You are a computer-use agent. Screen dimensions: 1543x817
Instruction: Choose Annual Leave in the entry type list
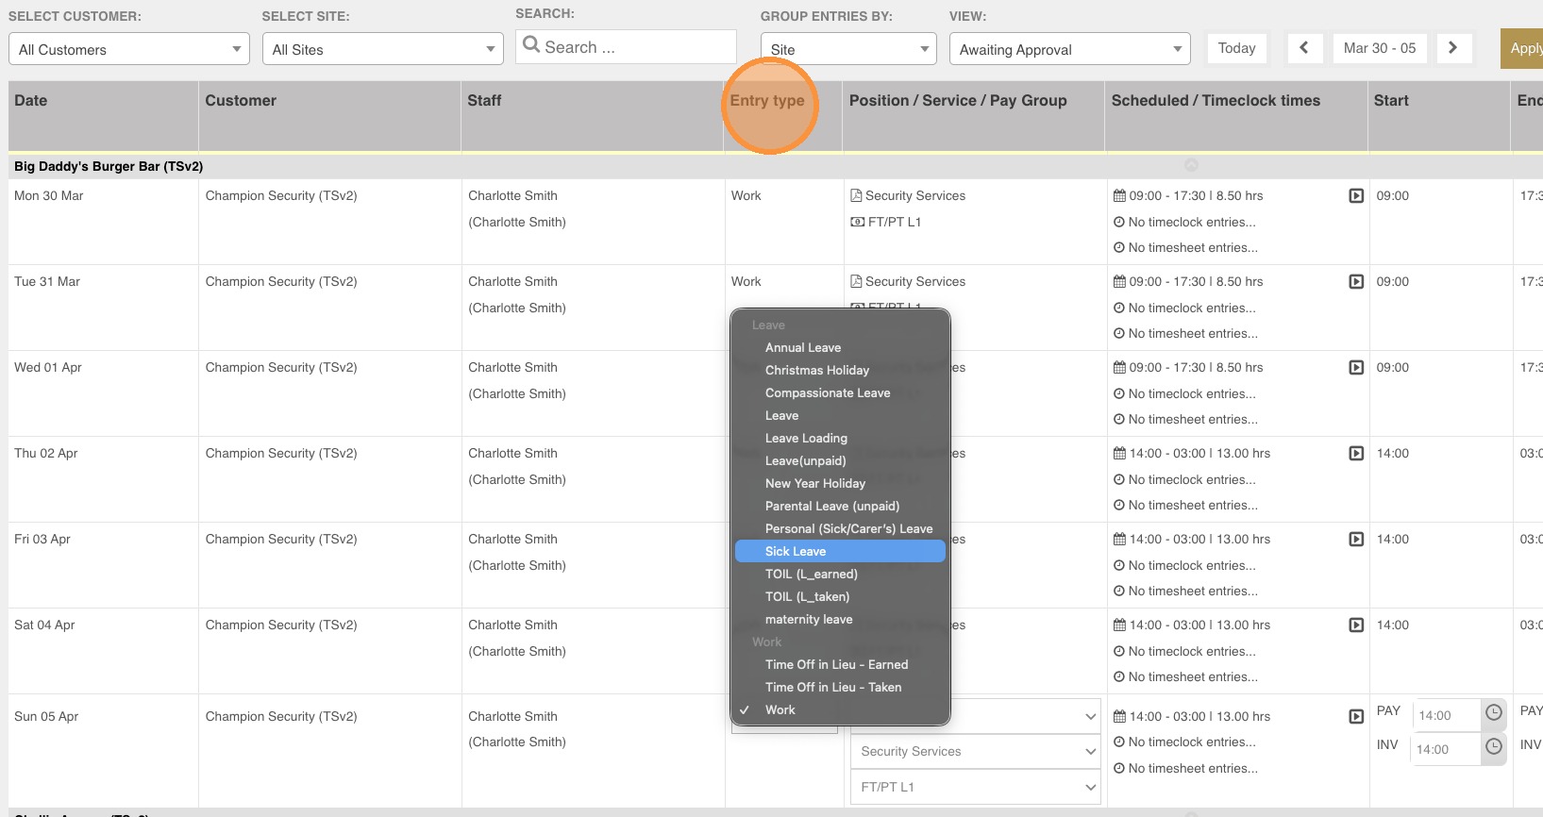802,348
